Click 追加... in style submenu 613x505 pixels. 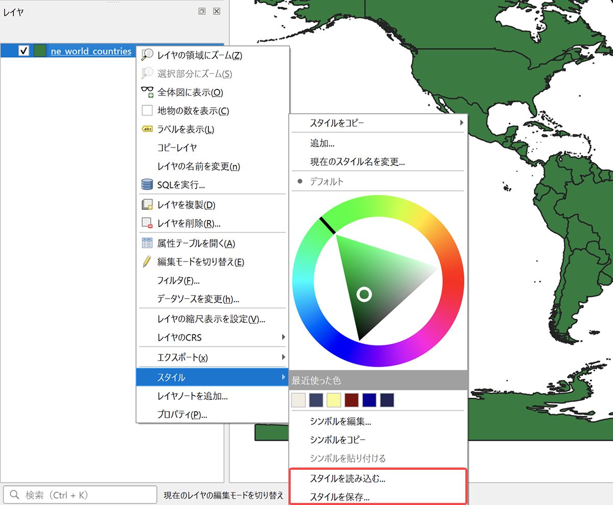pos(322,143)
